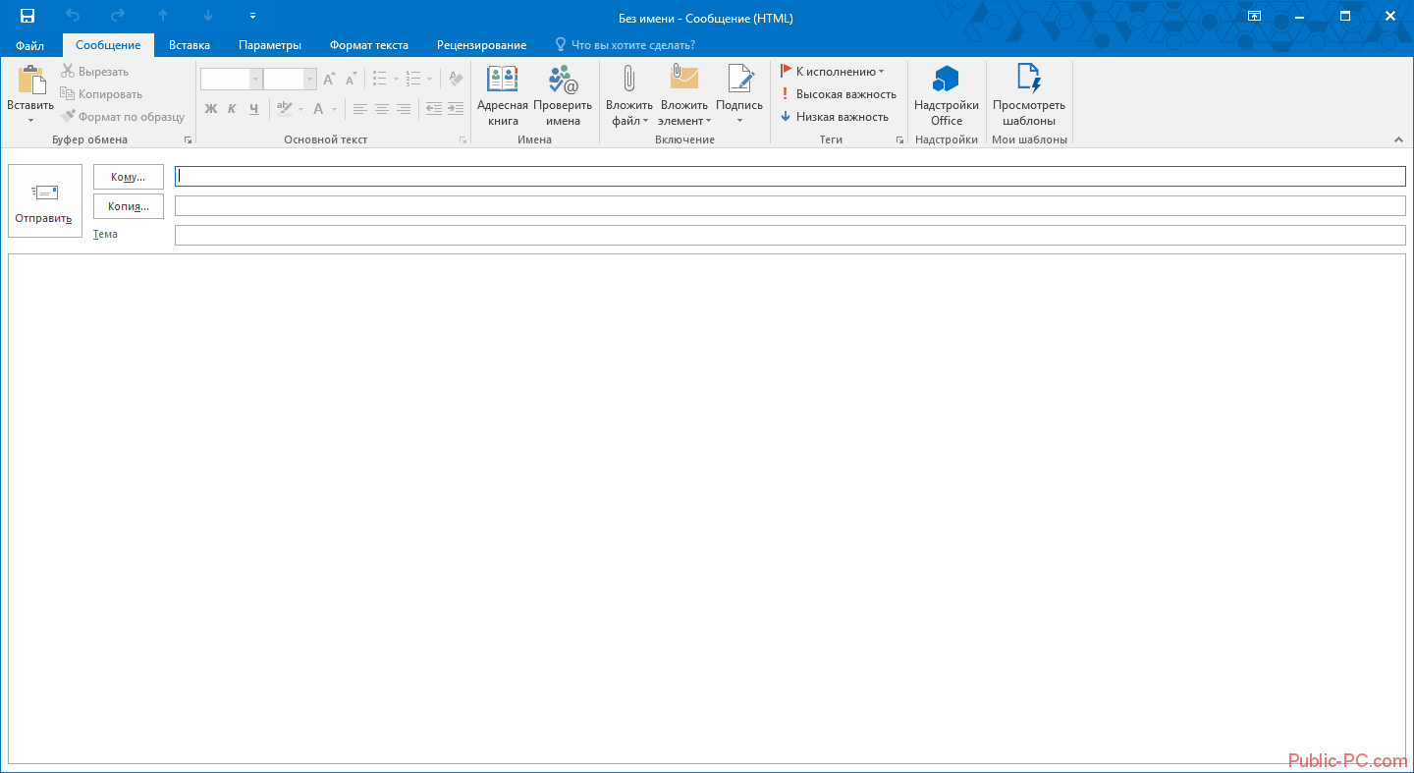1414x773 pixels.
Task: Increase paragraph indent
Action: 456,109
